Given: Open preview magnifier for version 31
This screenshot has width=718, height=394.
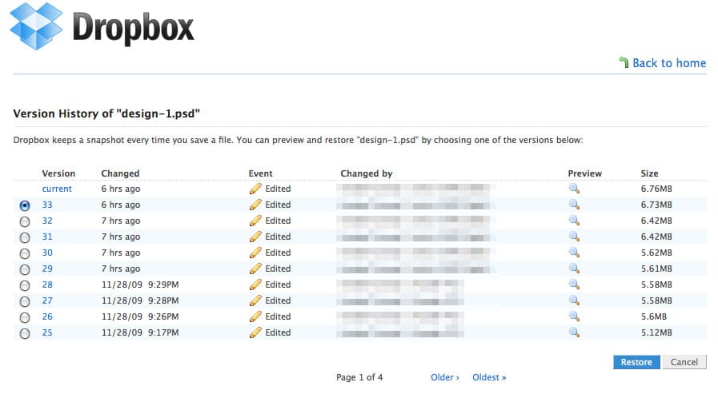Looking at the screenshot, I should (573, 237).
